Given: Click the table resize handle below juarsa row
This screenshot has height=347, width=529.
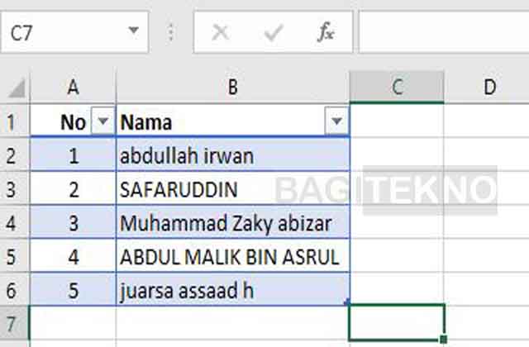Looking at the screenshot, I should [x=347, y=302].
